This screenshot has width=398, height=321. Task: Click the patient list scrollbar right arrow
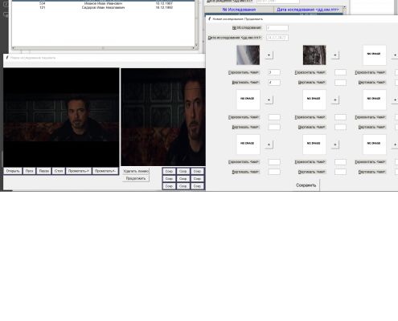pos(193,48)
